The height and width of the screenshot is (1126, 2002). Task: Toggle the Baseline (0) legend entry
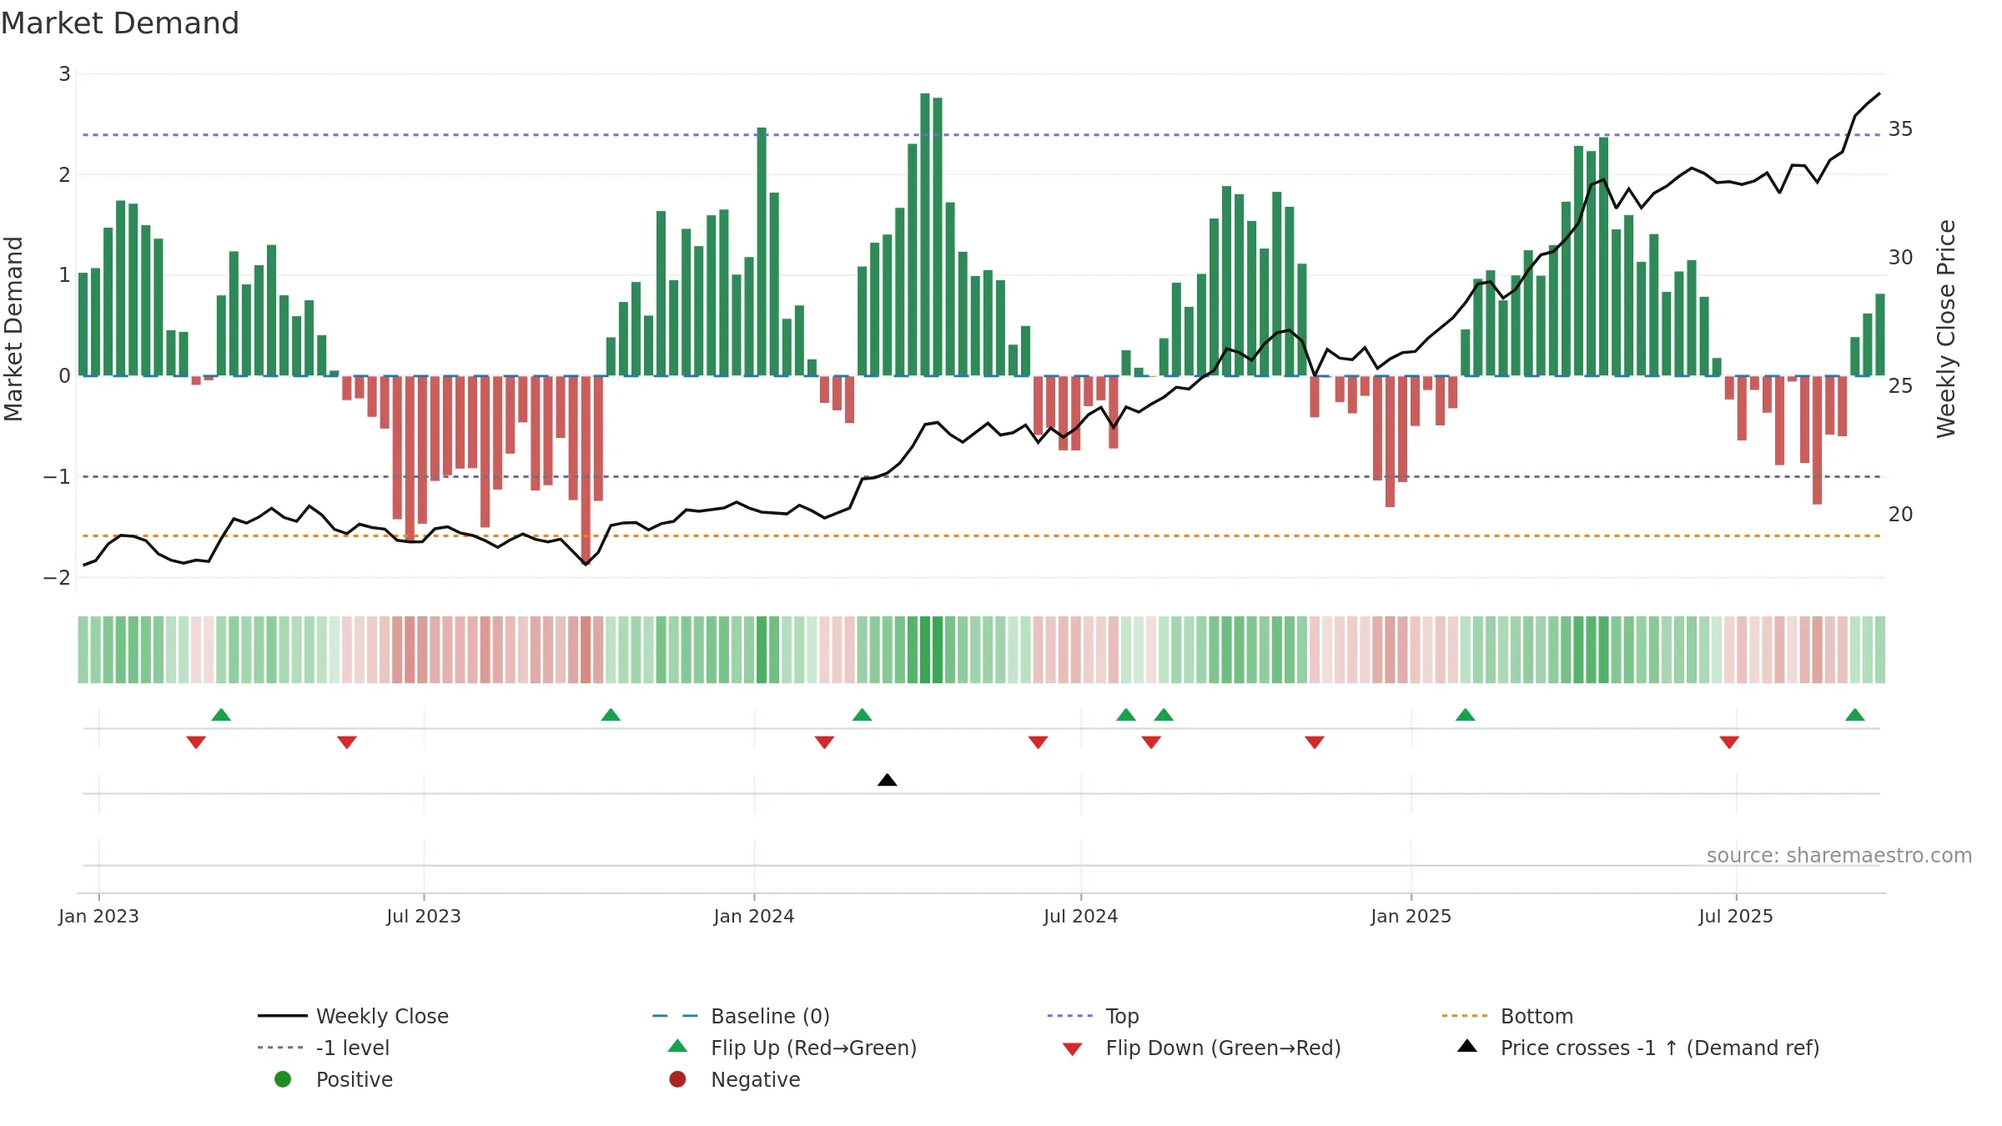point(741,1016)
